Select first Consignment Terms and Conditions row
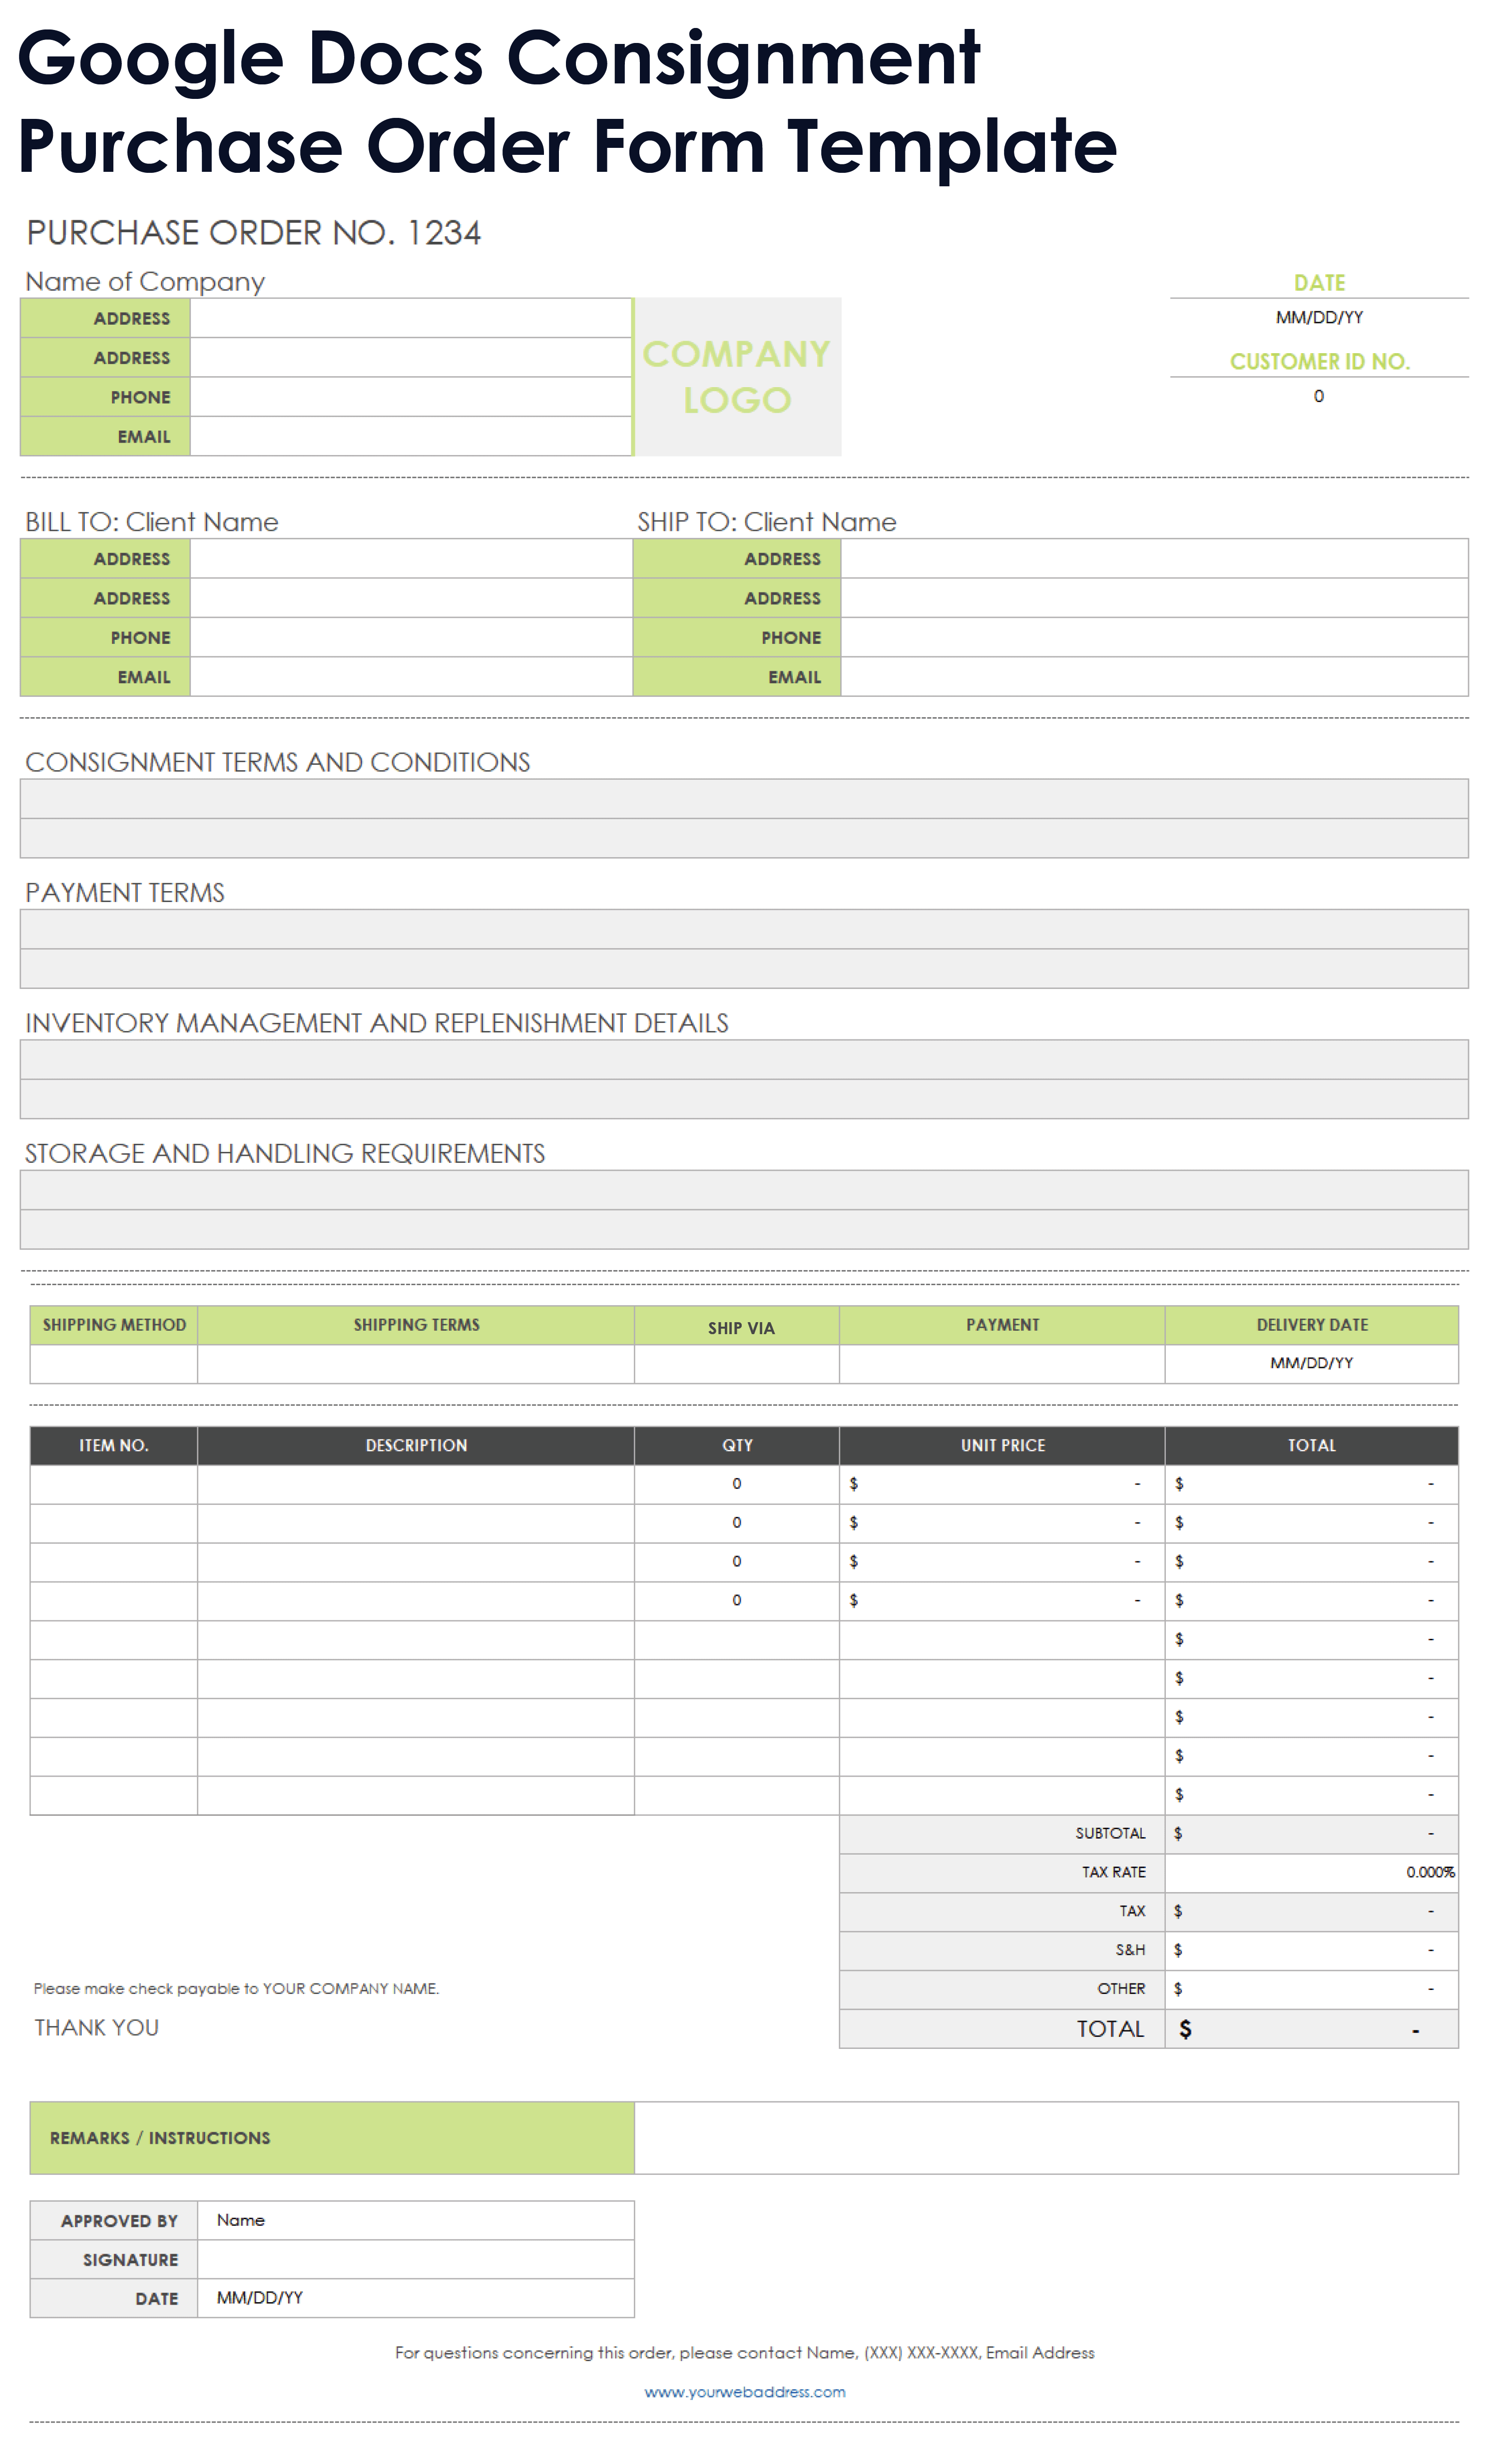The height and width of the screenshot is (2464, 1490). coord(744,799)
